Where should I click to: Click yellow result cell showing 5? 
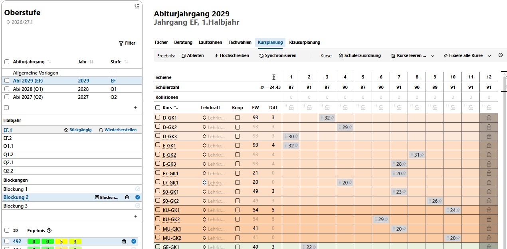click(x=61, y=241)
